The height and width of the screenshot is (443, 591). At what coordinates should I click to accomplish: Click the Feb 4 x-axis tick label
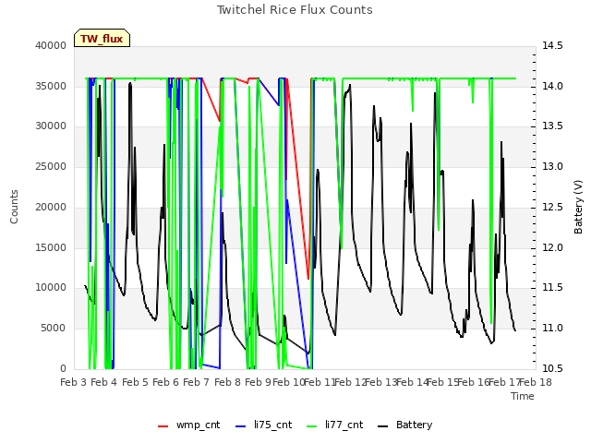point(104,382)
